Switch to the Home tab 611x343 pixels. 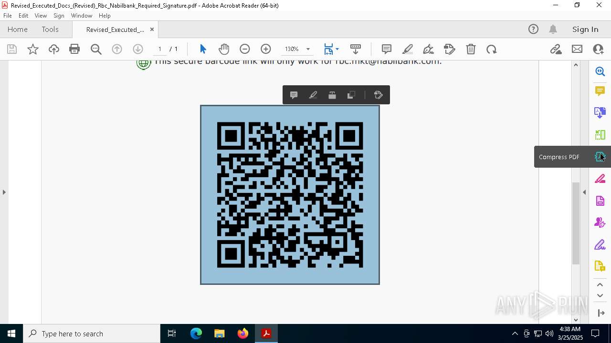[18, 29]
